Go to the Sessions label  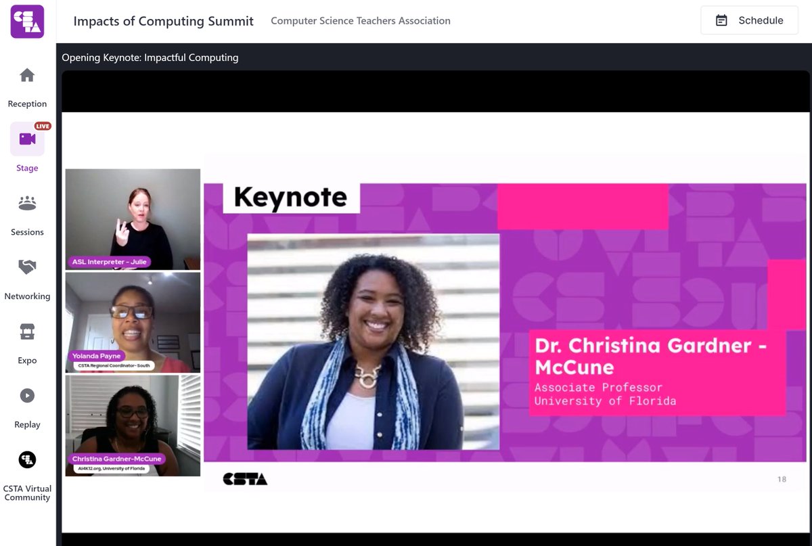(27, 232)
